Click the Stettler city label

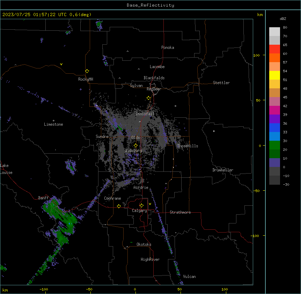click(x=221, y=83)
